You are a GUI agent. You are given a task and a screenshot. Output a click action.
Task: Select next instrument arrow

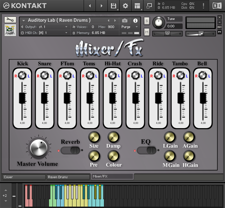pos(115,21)
